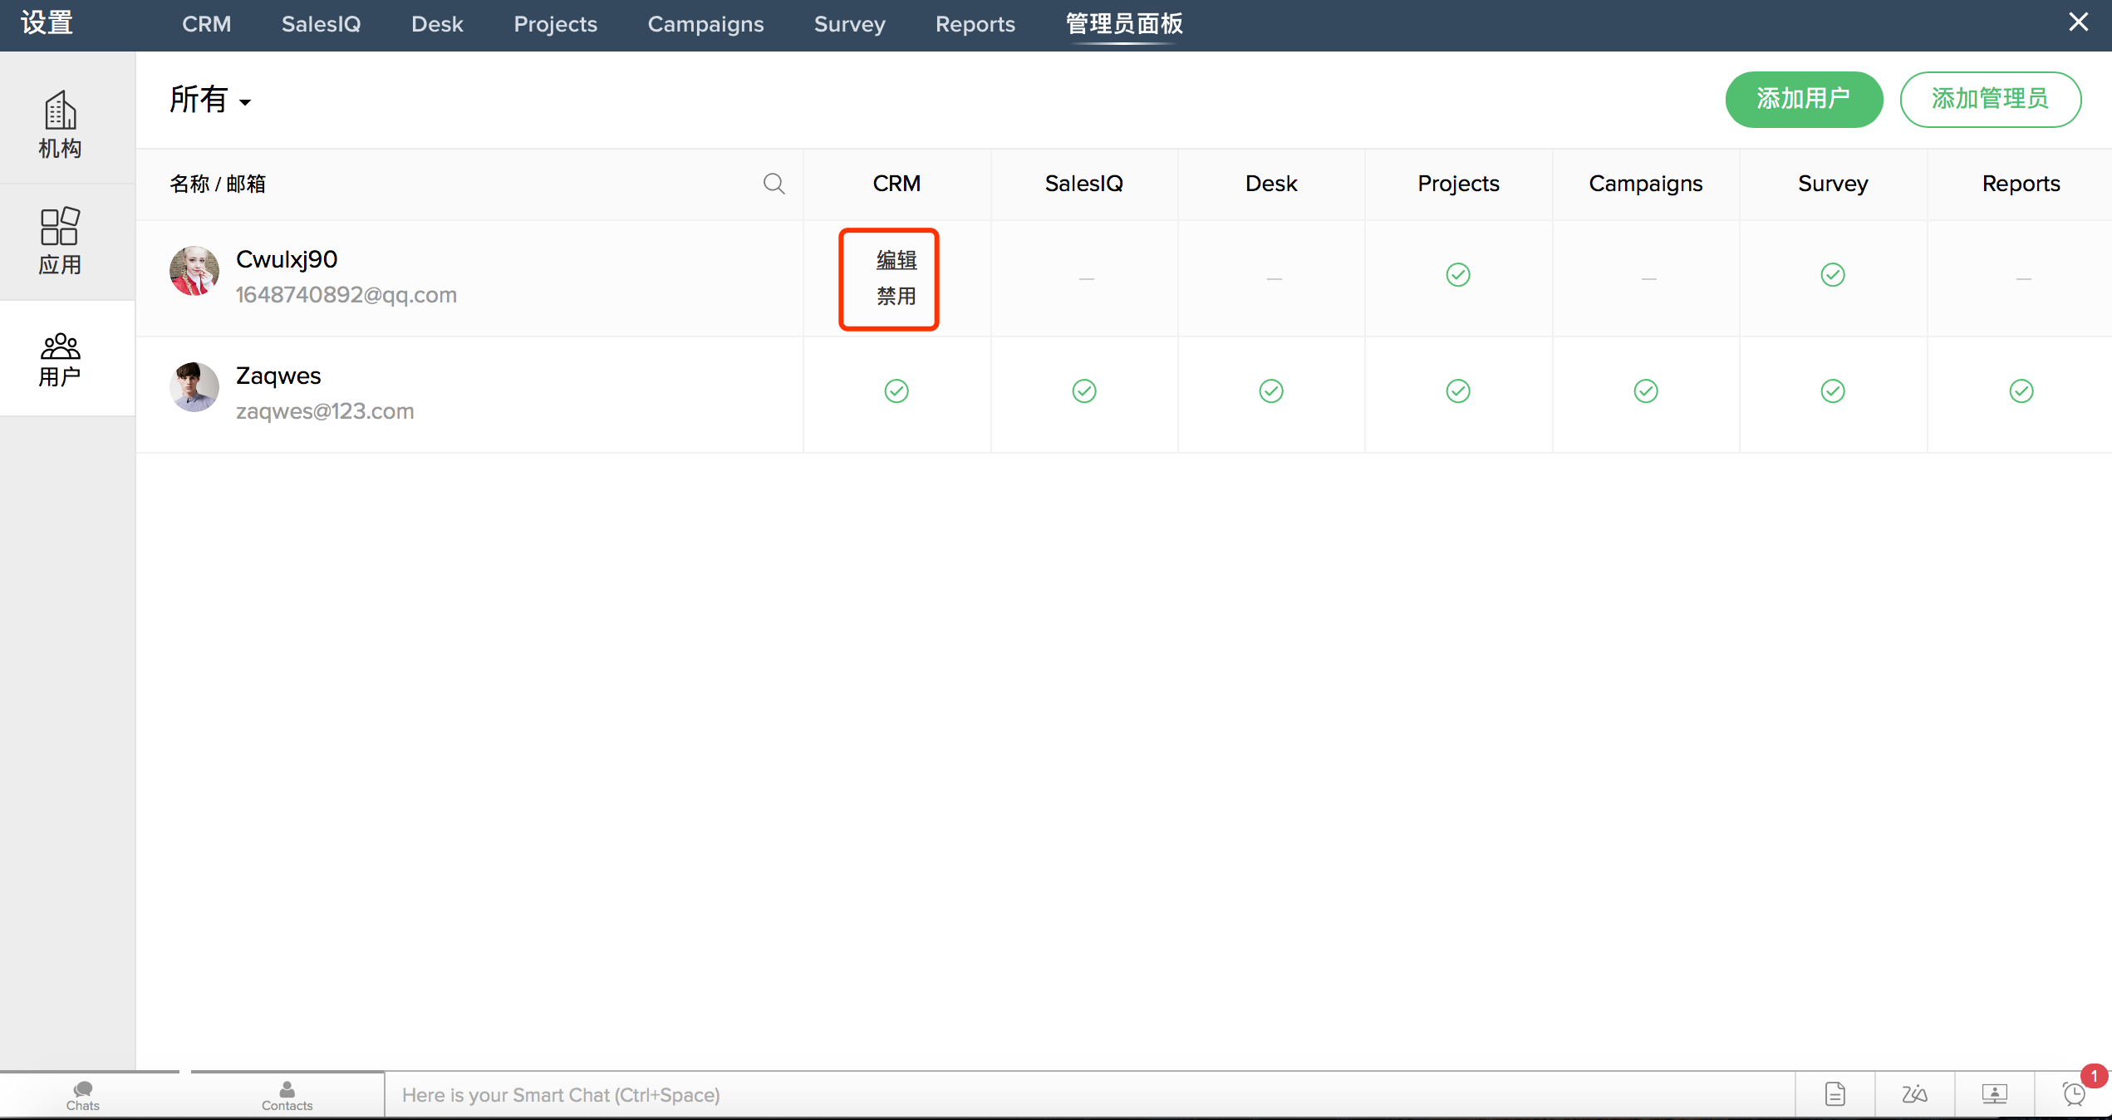
Task: Click the screen share icon in bottom bar
Action: [x=1994, y=1094]
